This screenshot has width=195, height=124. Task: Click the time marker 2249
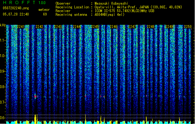(169, 27)
